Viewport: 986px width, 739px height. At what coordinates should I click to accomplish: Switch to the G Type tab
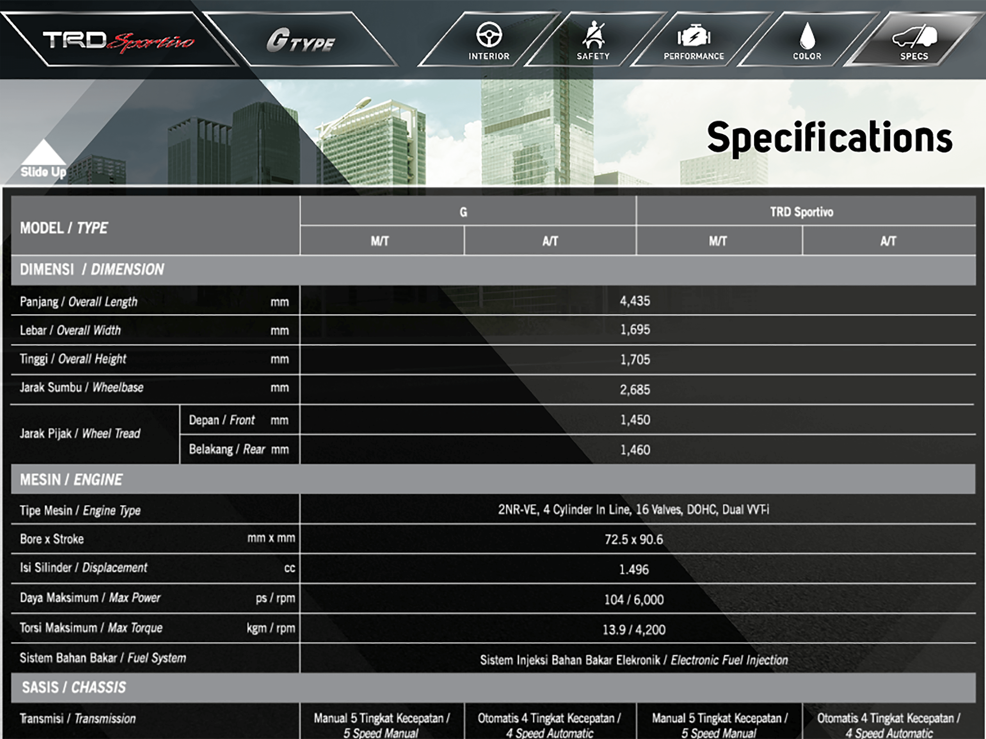pyautogui.click(x=300, y=41)
